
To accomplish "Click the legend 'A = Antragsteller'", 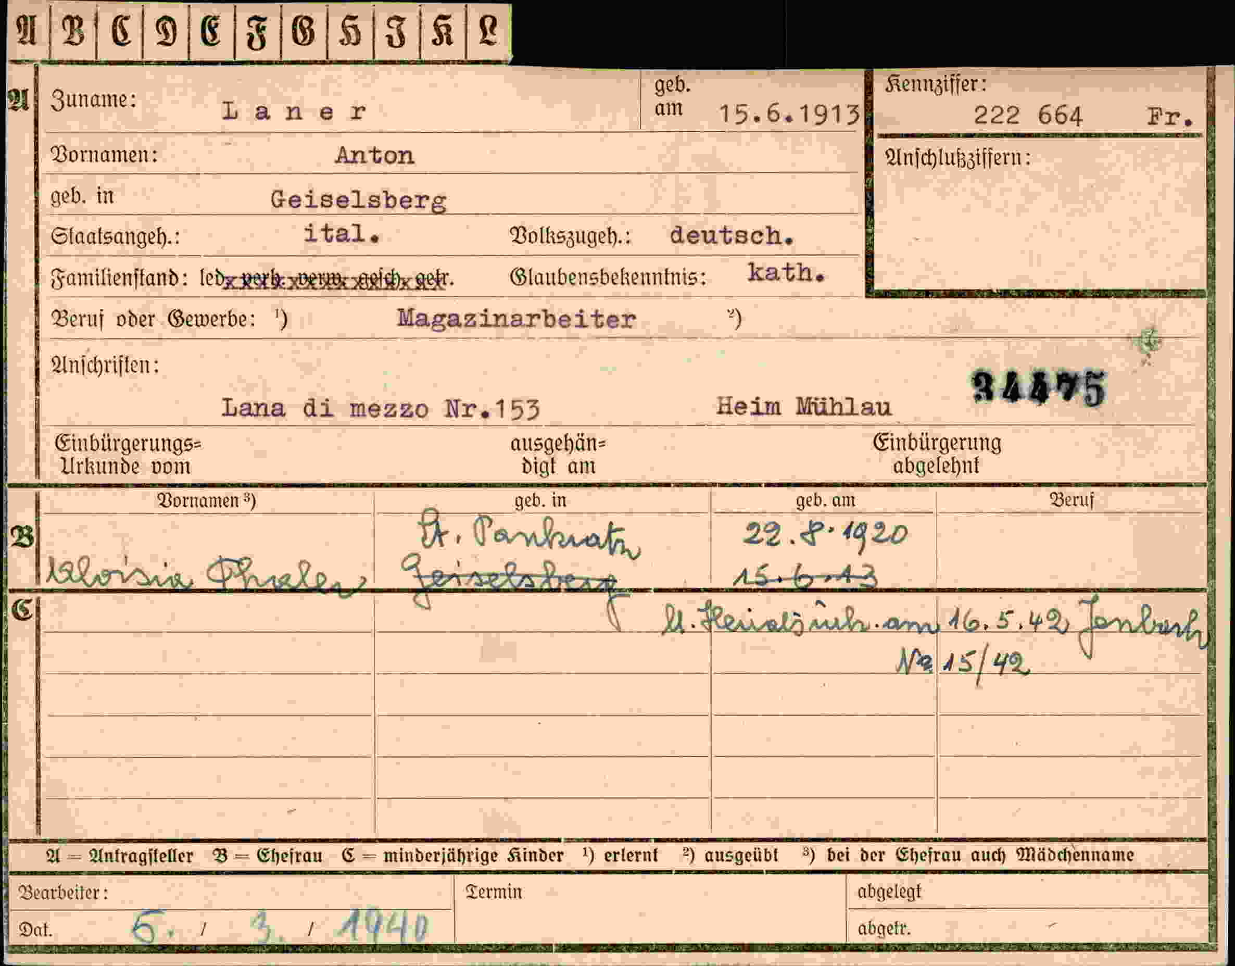I will click(120, 856).
